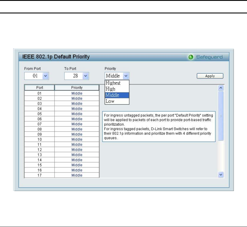Viewport: 247px width, 227px height.
Task: Click Middle priority for port 09
Action: pyautogui.click(x=77, y=134)
